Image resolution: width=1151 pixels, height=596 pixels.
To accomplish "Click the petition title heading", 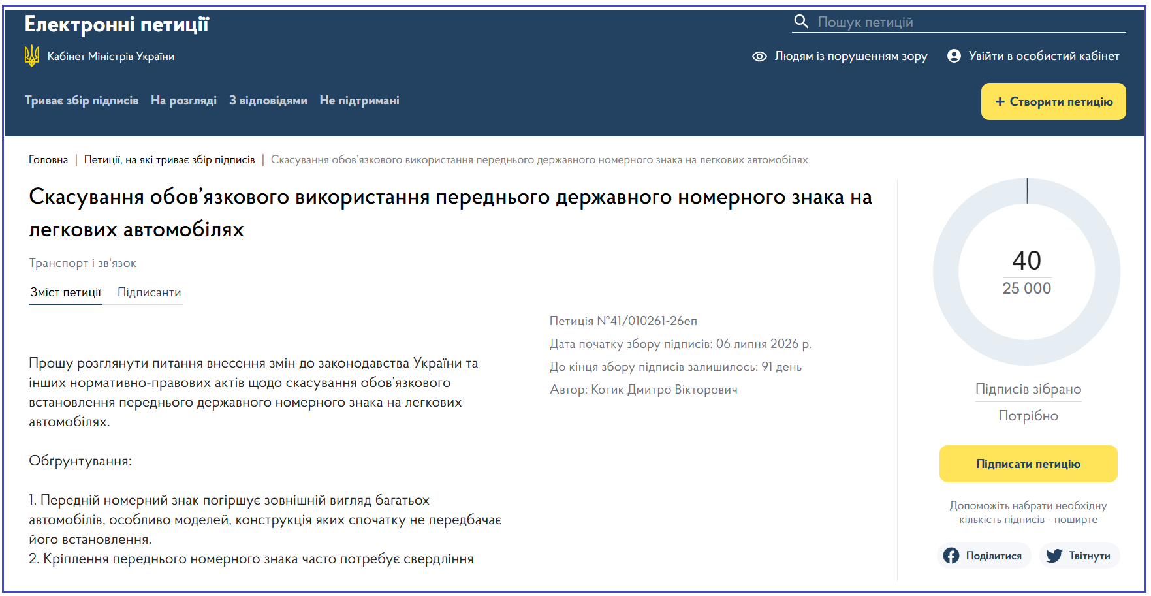I will [x=450, y=213].
